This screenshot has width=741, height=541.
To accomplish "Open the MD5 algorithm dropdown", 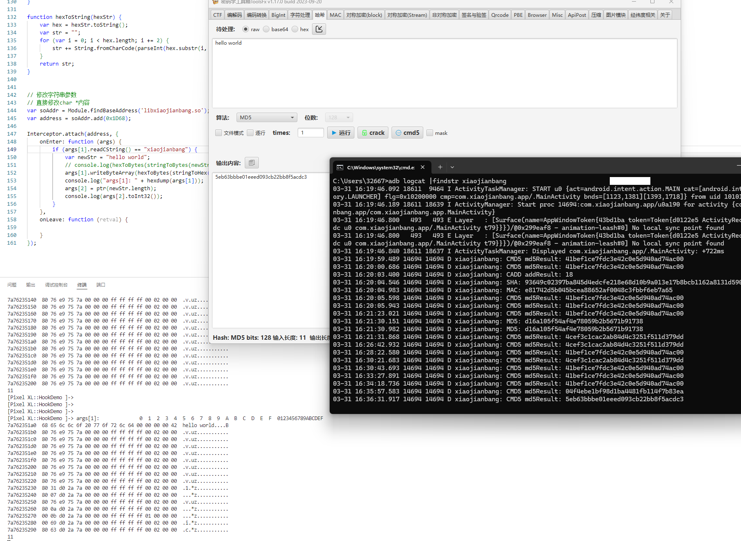I will [267, 118].
